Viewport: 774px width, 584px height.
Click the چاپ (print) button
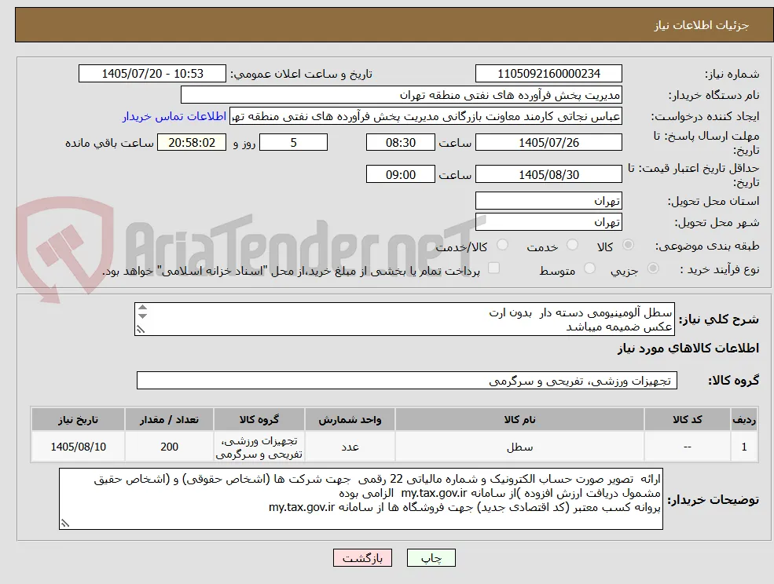point(431,558)
